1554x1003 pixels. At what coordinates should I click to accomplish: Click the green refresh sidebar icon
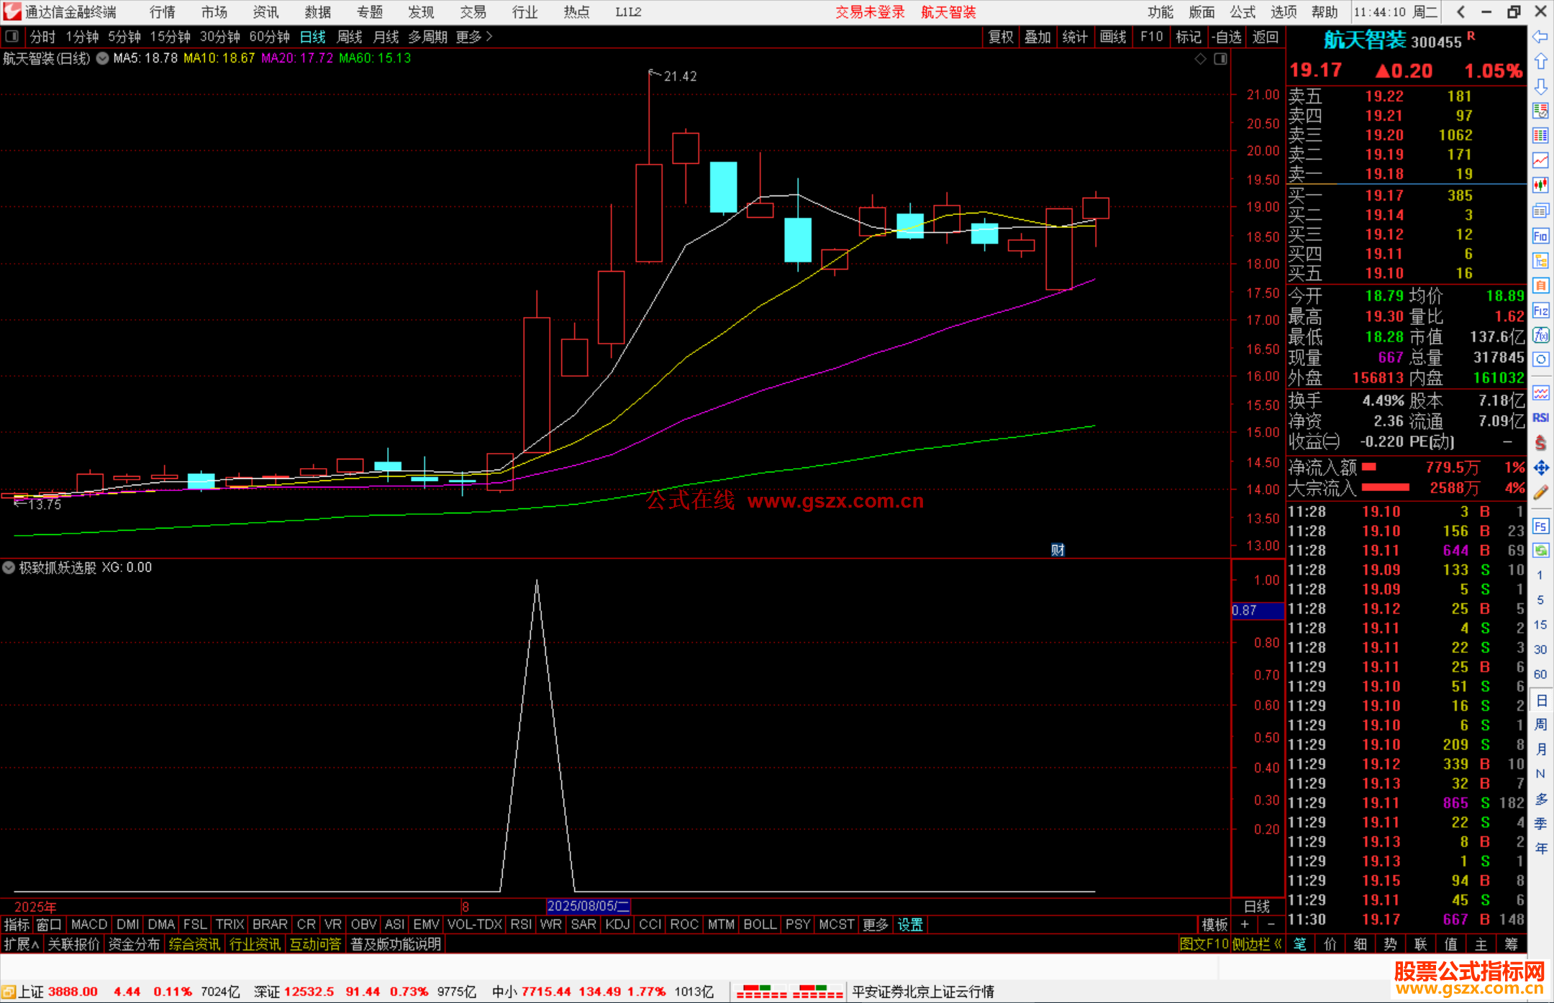point(1540,551)
